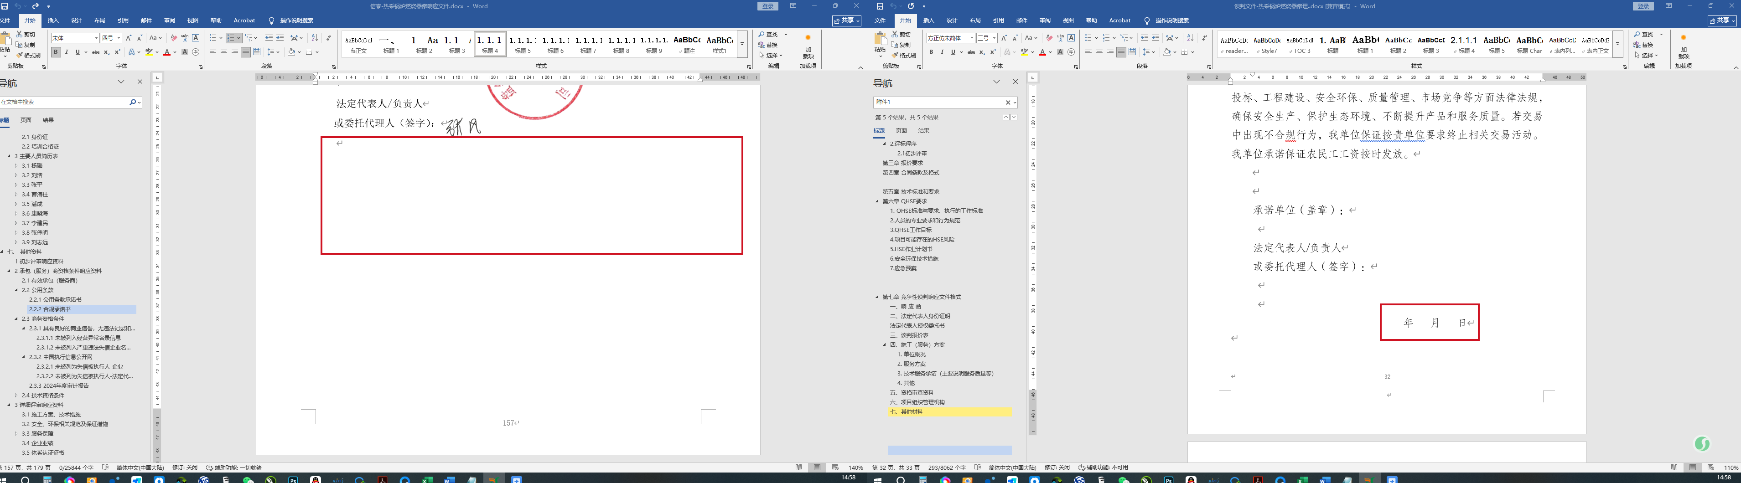Go to previous search result in 谈判文件 navigation

click(1005, 118)
